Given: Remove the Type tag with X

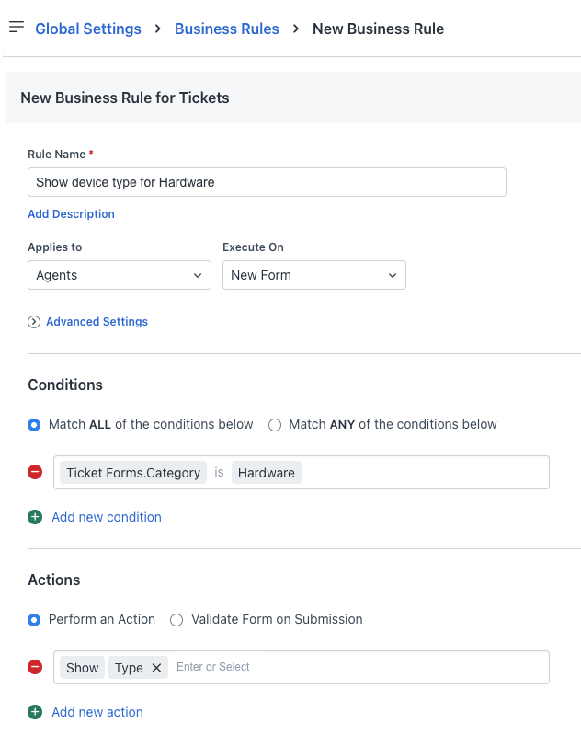Looking at the screenshot, I should (x=156, y=668).
